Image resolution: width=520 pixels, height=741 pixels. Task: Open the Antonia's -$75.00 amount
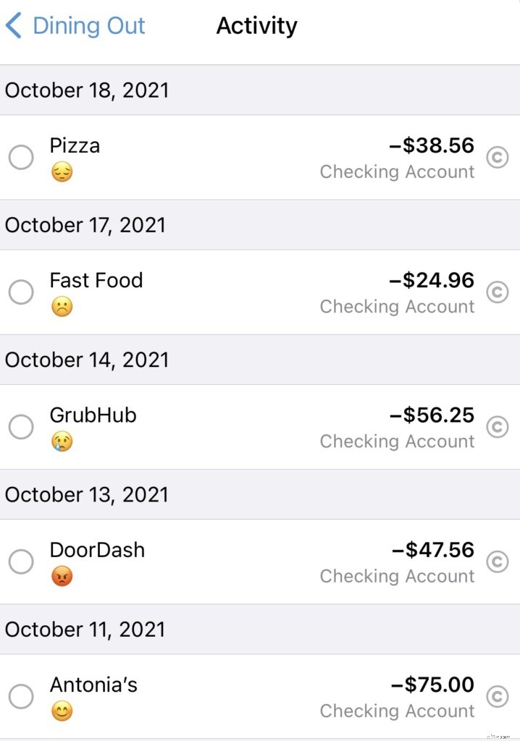pos(432,685)
